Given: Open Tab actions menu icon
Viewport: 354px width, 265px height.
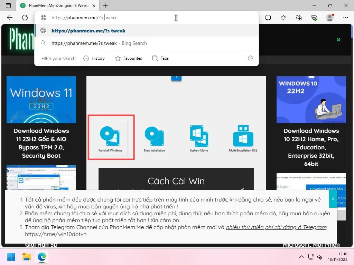Looking at the screenshot, I should point(8,6).
